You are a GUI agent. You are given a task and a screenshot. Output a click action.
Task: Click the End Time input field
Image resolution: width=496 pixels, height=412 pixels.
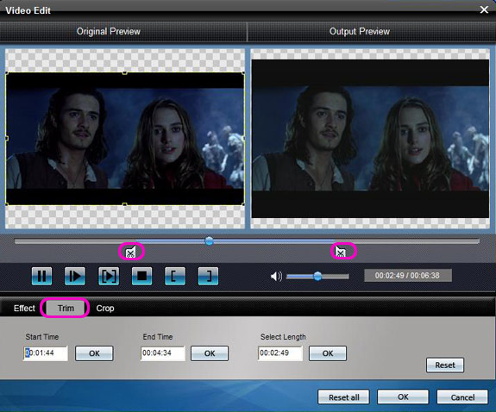162,353
